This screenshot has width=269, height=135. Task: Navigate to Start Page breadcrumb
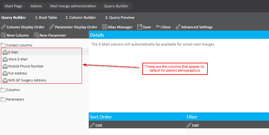coord(13,6)
